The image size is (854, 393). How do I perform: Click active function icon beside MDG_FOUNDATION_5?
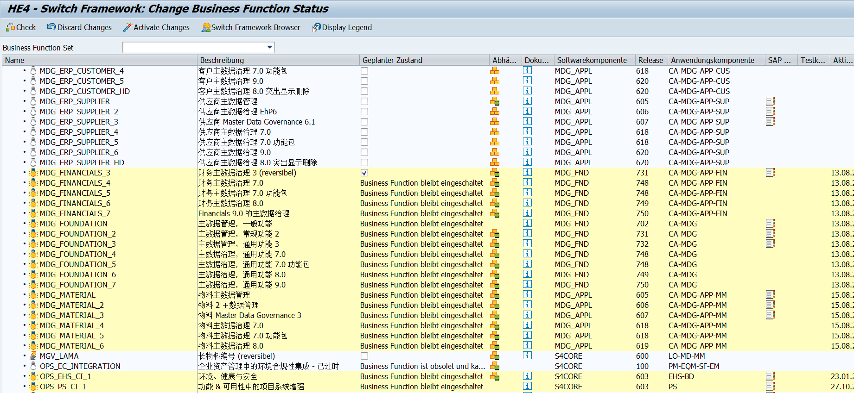click(x=33, y=264)
